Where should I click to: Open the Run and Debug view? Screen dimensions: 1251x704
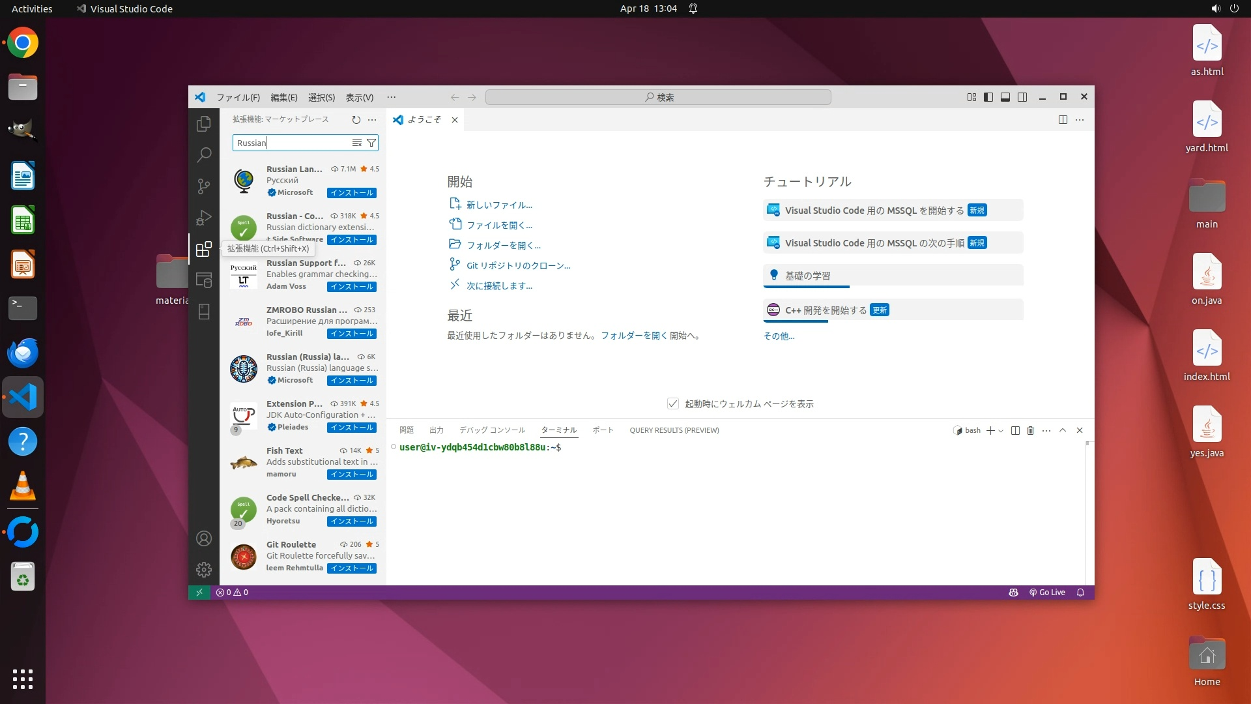(204, 218)
